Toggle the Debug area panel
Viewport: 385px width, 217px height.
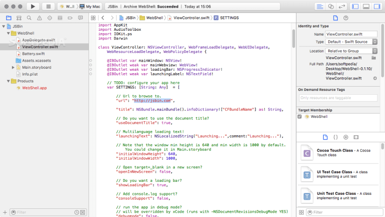pos(366,7)
